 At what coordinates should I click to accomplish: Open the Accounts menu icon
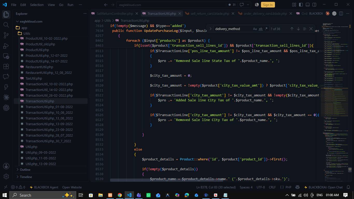pos(6,166)
